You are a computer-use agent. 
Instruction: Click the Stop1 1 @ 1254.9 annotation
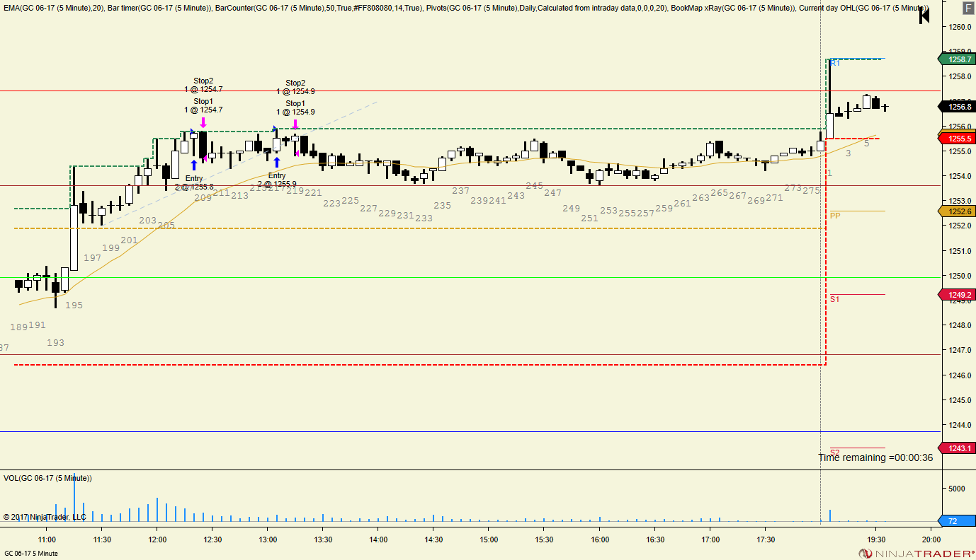[x=295, y=107]
